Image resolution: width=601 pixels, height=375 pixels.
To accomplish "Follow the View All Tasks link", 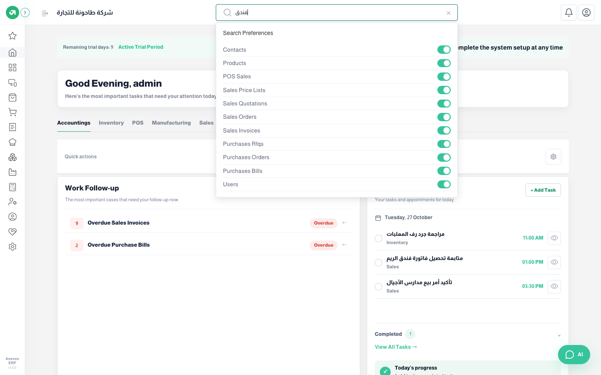I will point(396,347).
